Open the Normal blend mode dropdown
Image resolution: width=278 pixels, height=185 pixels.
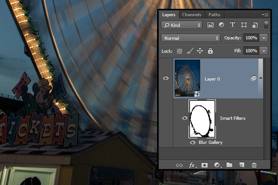pos(190,38)
